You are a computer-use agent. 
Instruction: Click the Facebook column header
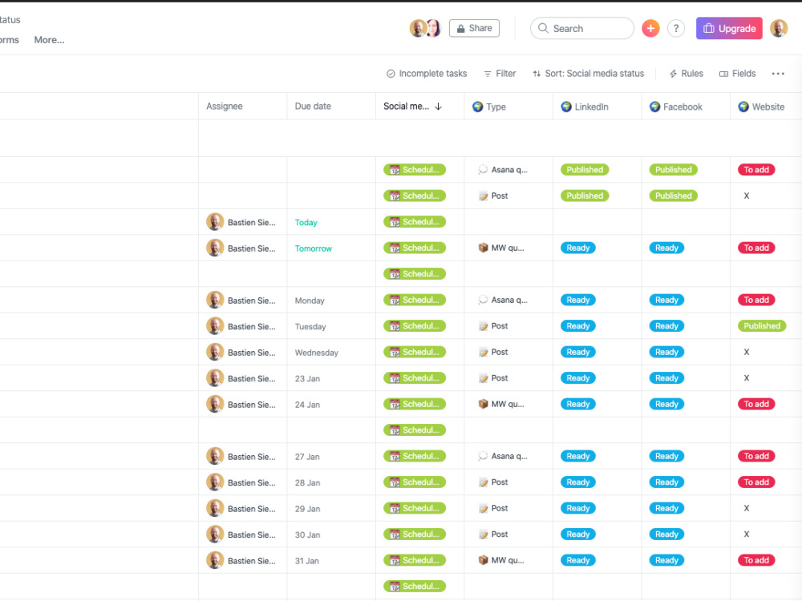pyautogui.click(x=686, y=107)
